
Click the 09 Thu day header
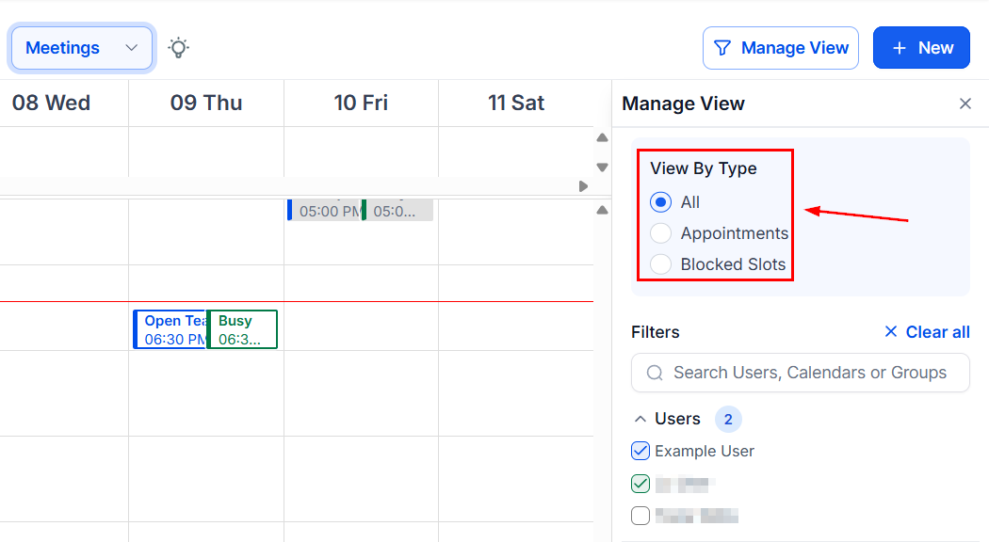pyautogui.click(x=206, y=103)
